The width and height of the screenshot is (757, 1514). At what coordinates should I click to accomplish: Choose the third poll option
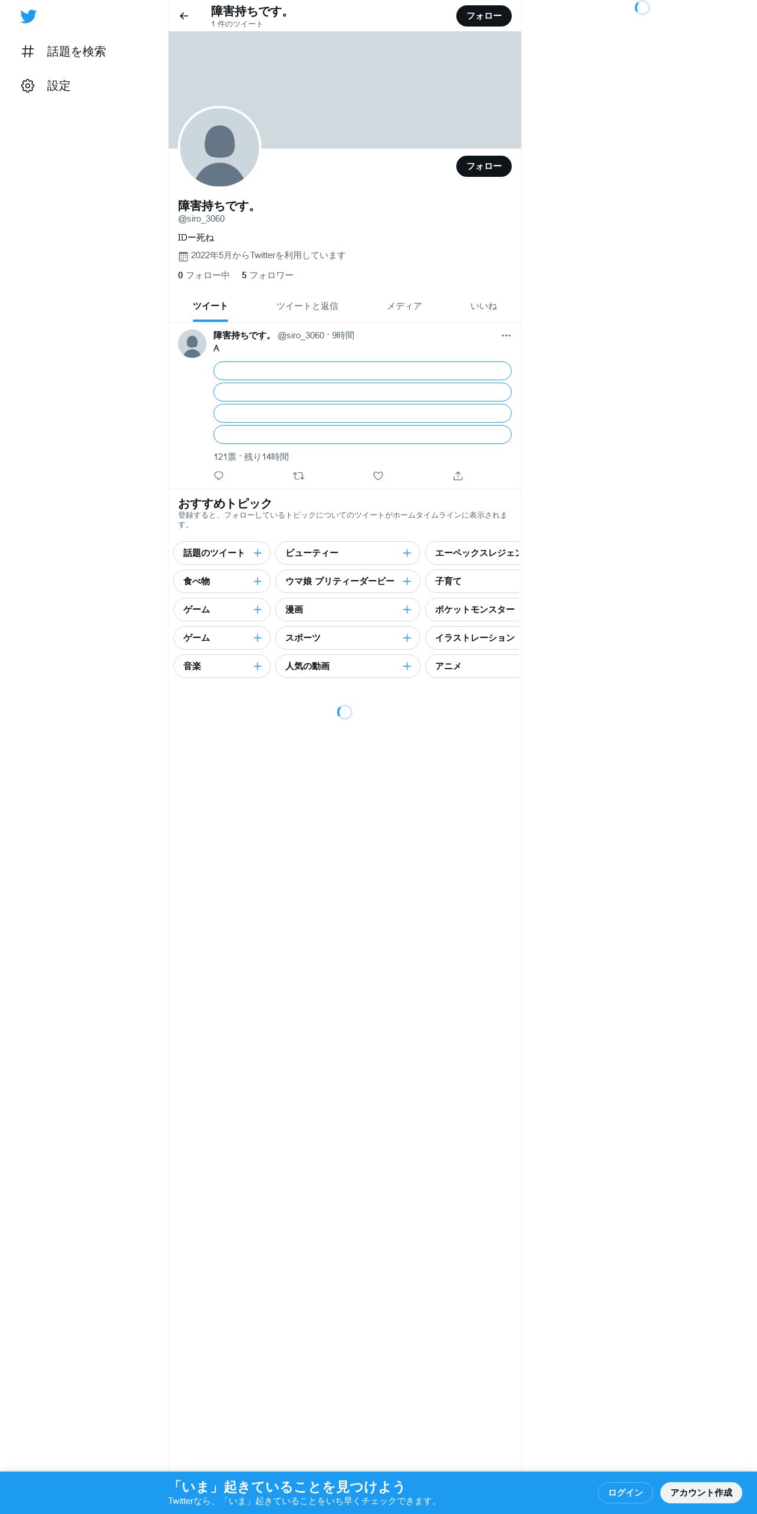click(x=362, y=413)
